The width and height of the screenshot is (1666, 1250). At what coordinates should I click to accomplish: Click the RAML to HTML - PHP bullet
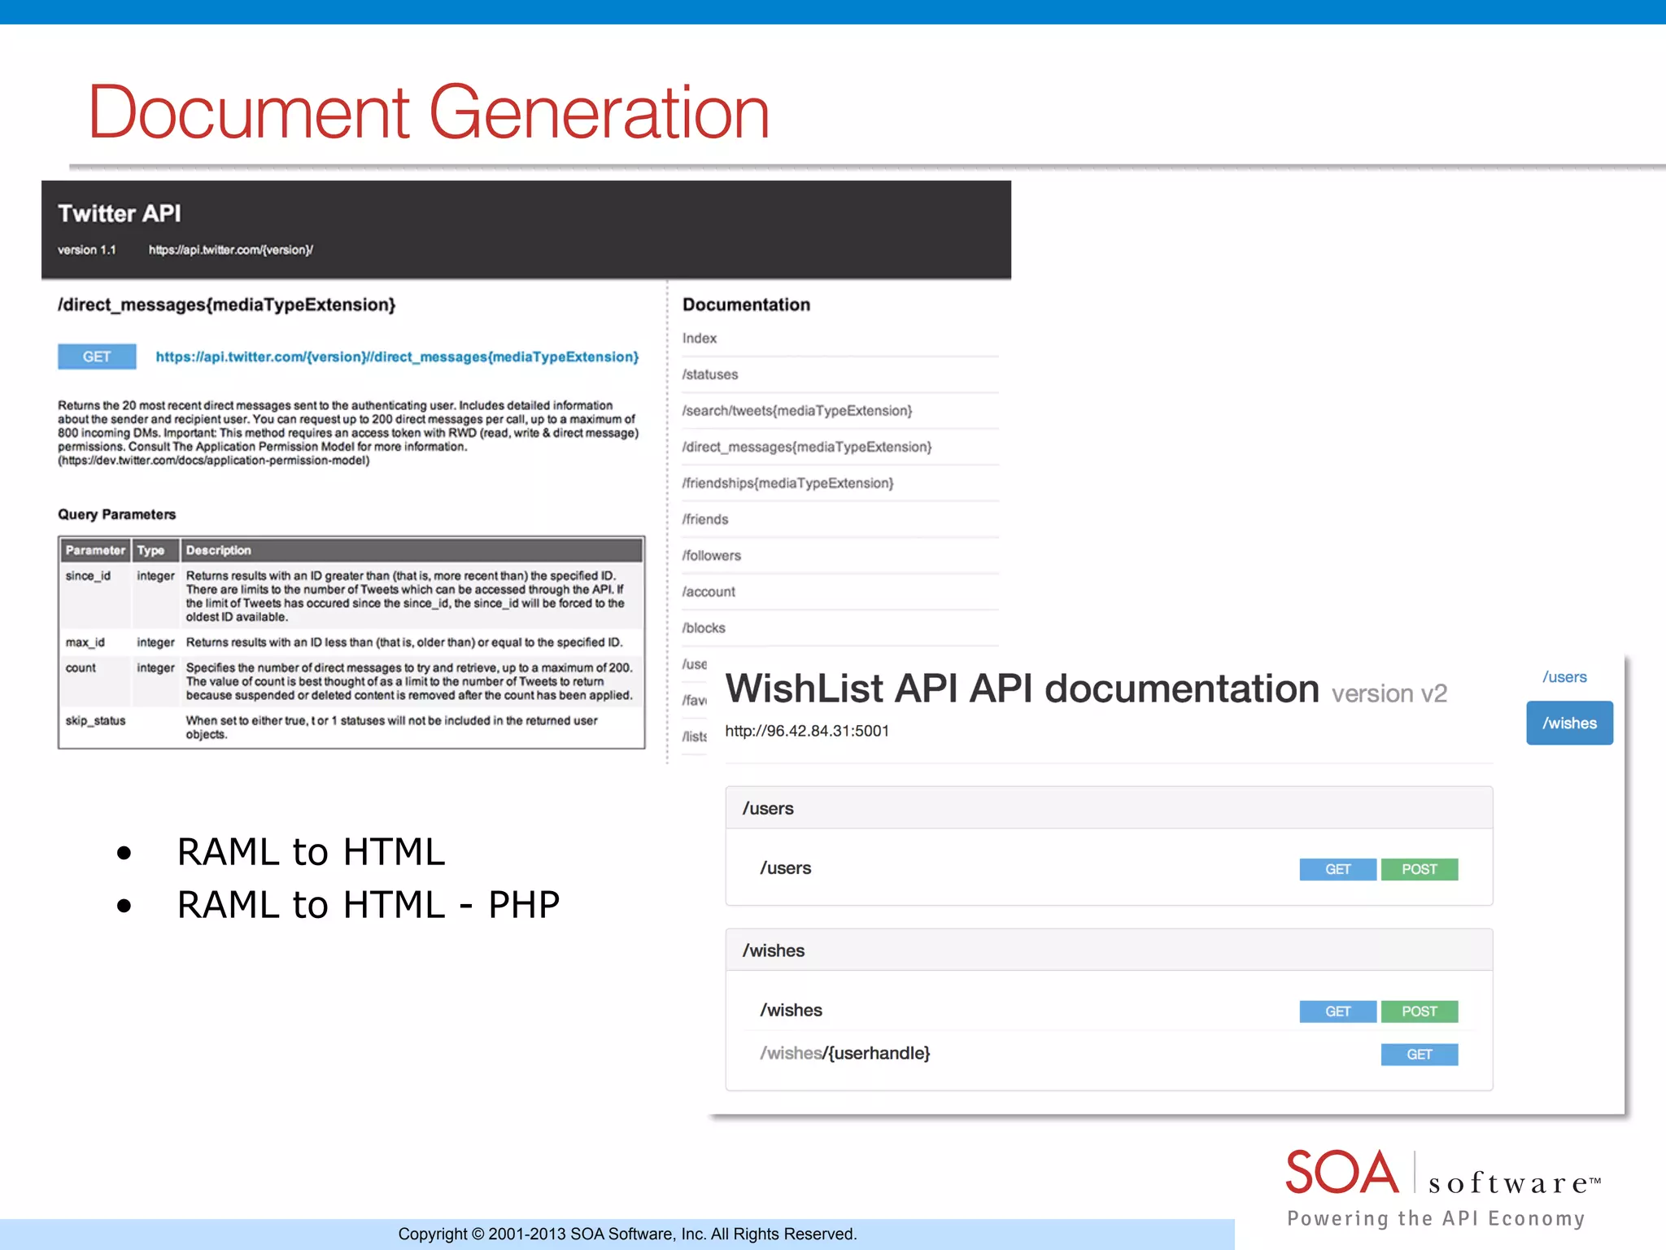pyautogui.click(x=369, y=905)
